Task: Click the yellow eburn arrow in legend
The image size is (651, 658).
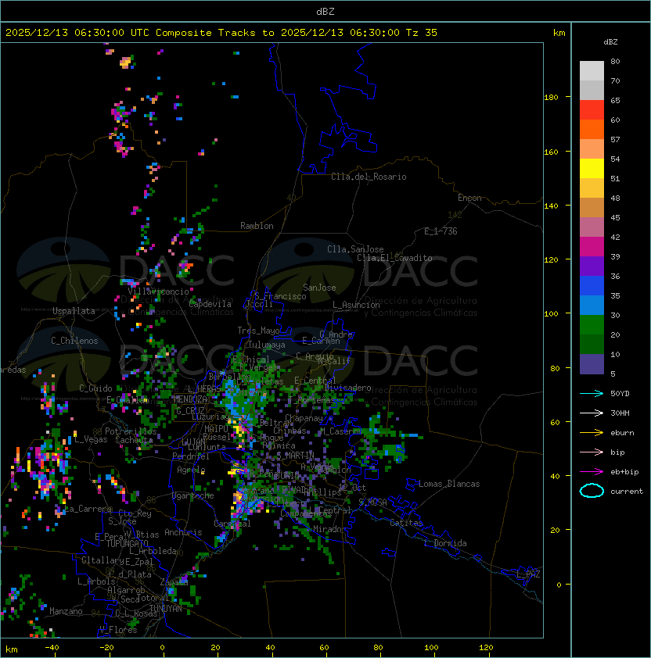Action: pos(592,433)
